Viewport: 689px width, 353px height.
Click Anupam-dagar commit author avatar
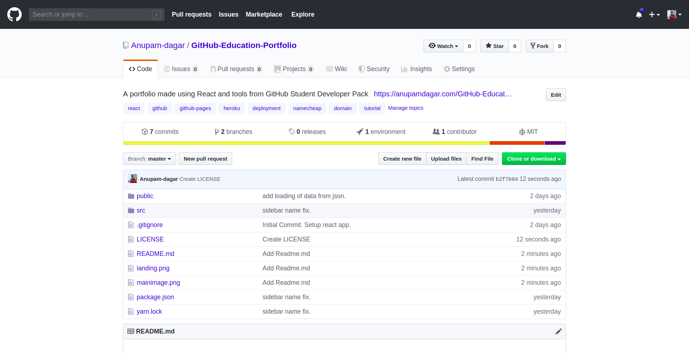[132, 179]
